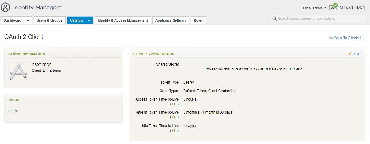This screenshot has height=144, width=370.
Task: Click the CLIENT CONFIGURATION section header
Action: point(154,54)
